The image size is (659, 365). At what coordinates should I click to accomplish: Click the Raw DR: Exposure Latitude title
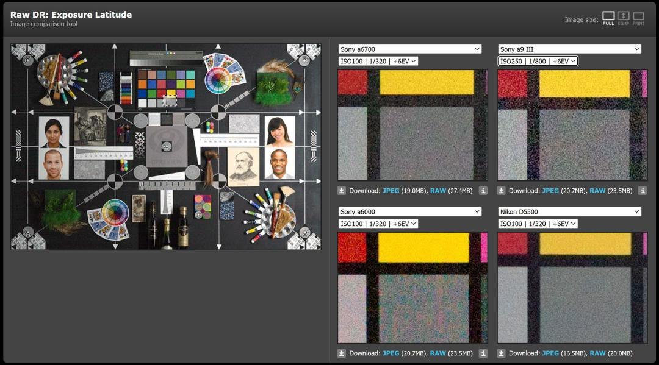click(71, 15)
